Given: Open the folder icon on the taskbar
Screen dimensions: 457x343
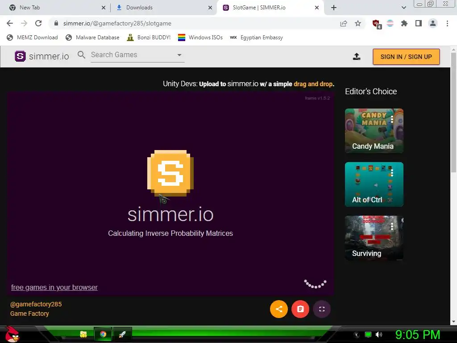Looking at the screenshot, I should [83, 334].
